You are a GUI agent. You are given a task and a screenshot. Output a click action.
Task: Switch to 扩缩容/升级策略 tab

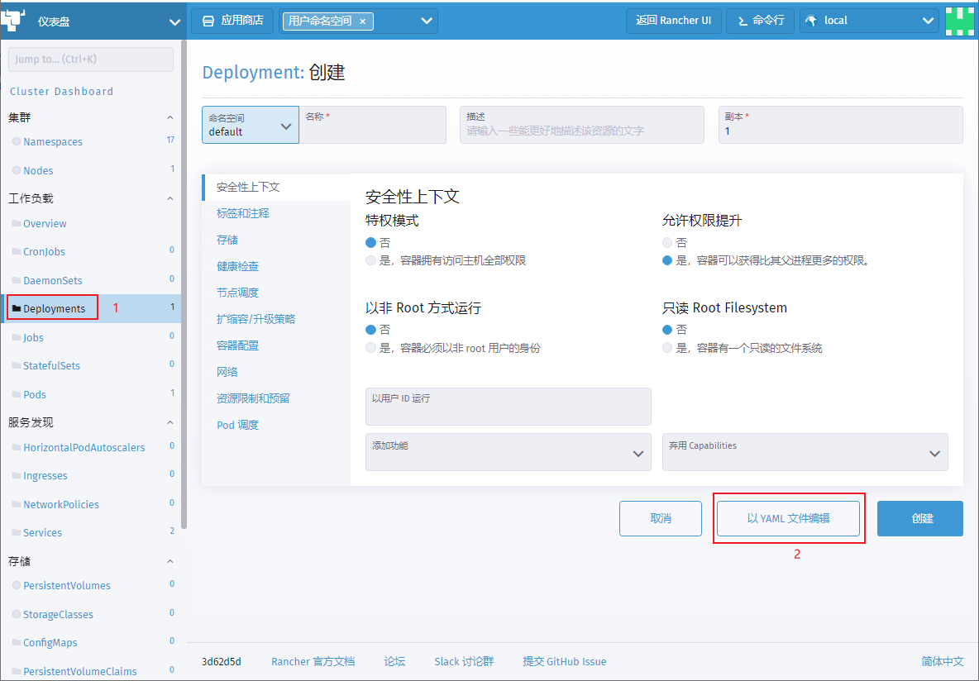point(256,319)
